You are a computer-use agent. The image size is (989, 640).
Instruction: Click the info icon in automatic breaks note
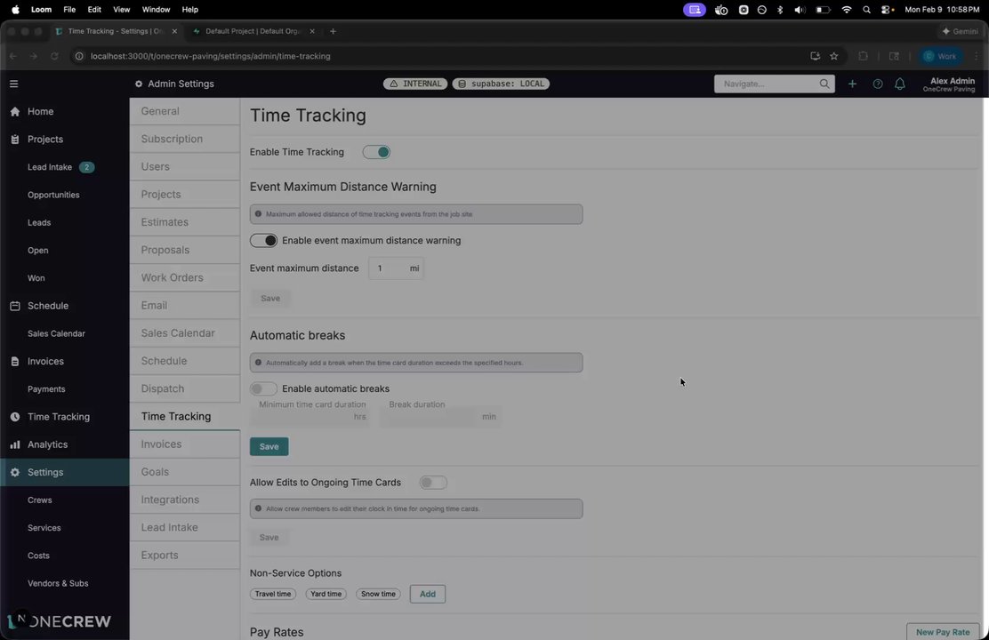(x=258, y=363)
